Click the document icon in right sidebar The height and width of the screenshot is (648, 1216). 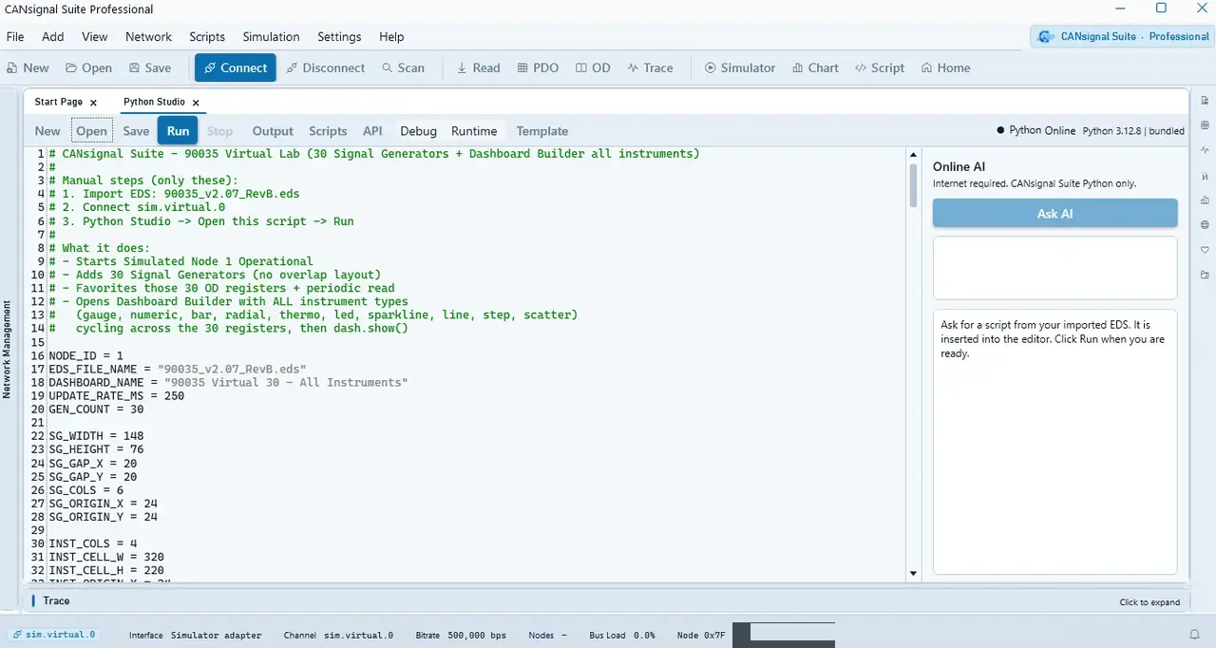(x=1205, y=101)
